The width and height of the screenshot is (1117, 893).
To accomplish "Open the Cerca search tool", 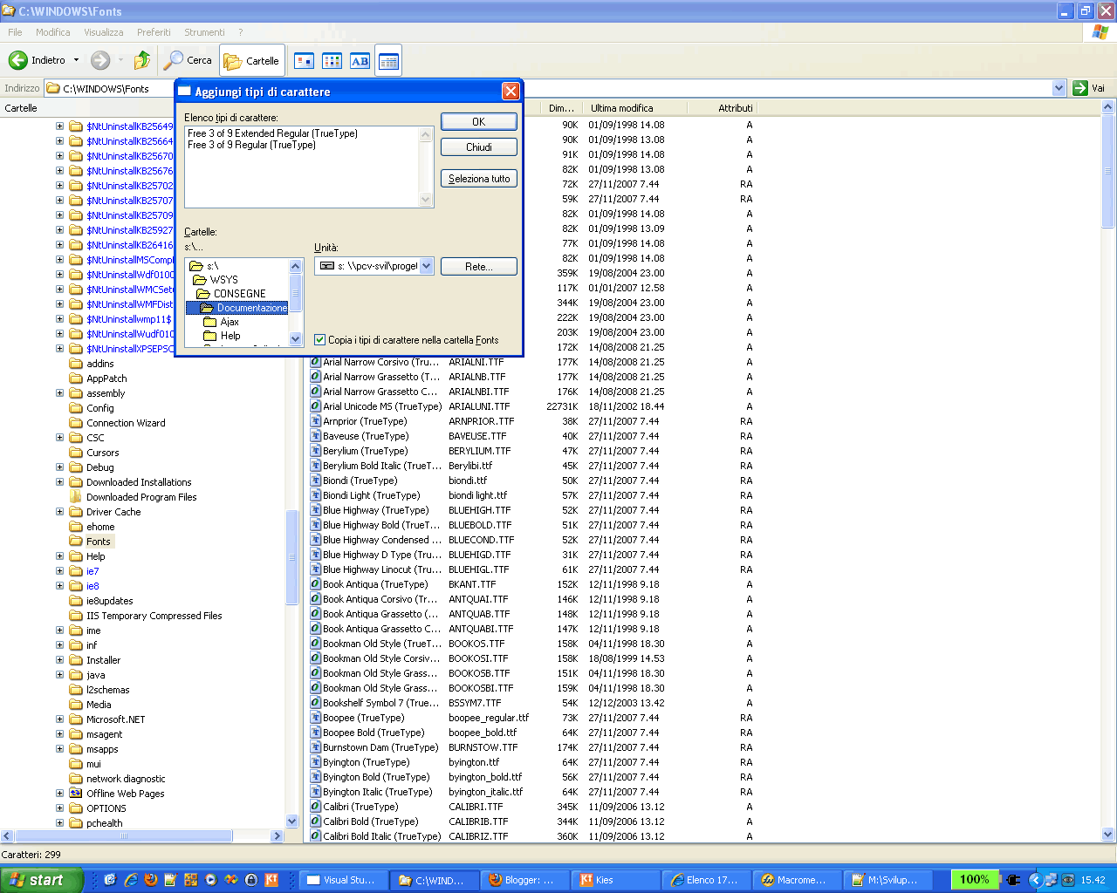I will (x=188, y=60).
